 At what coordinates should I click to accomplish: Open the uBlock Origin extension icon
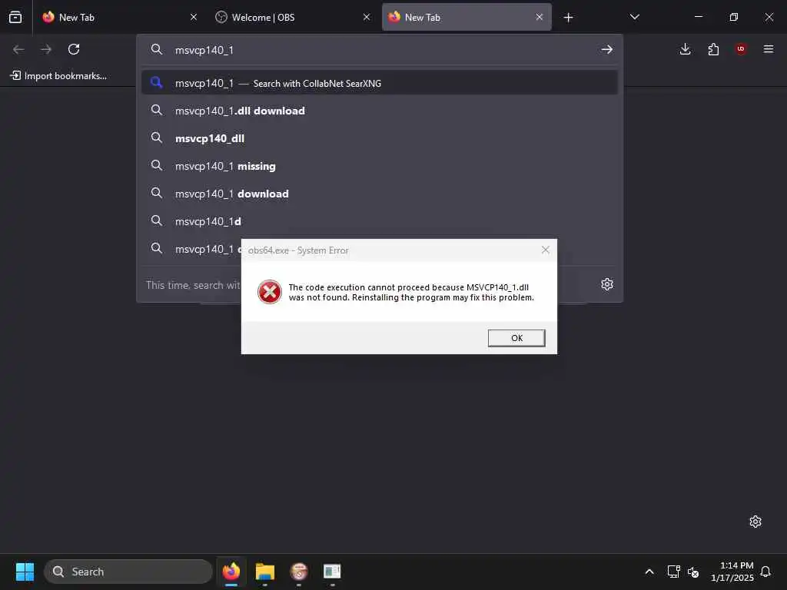tap(741, 48)
